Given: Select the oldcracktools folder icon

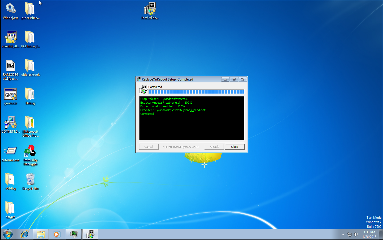Looking at the screenshot, I should pos(31,68).
